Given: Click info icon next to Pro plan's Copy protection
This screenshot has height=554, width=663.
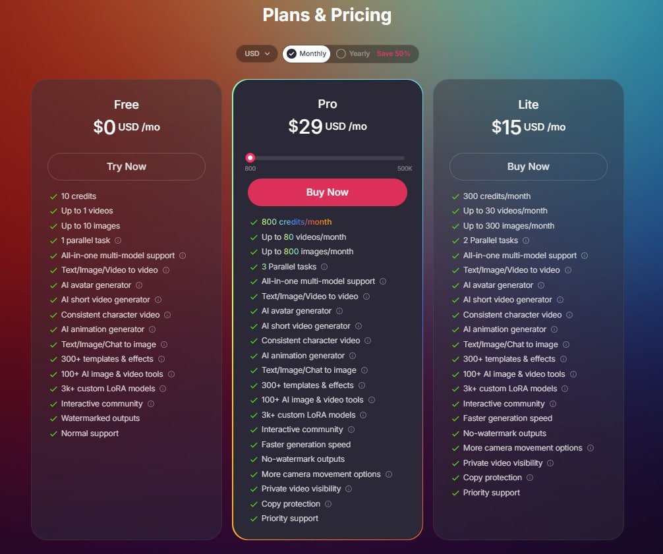Looking at the screenshot, I should 328,504.
